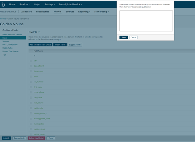Open Match Rules in Configure Model sidebar

tap(7, 48)
